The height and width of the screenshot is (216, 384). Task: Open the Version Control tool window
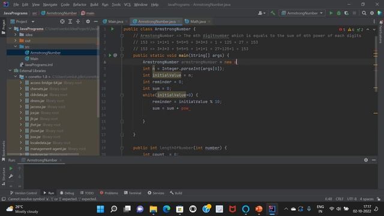[x=23, y=193]
